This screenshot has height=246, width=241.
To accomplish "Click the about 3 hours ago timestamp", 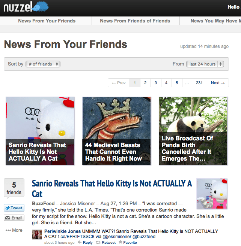I will pos(59,243).
